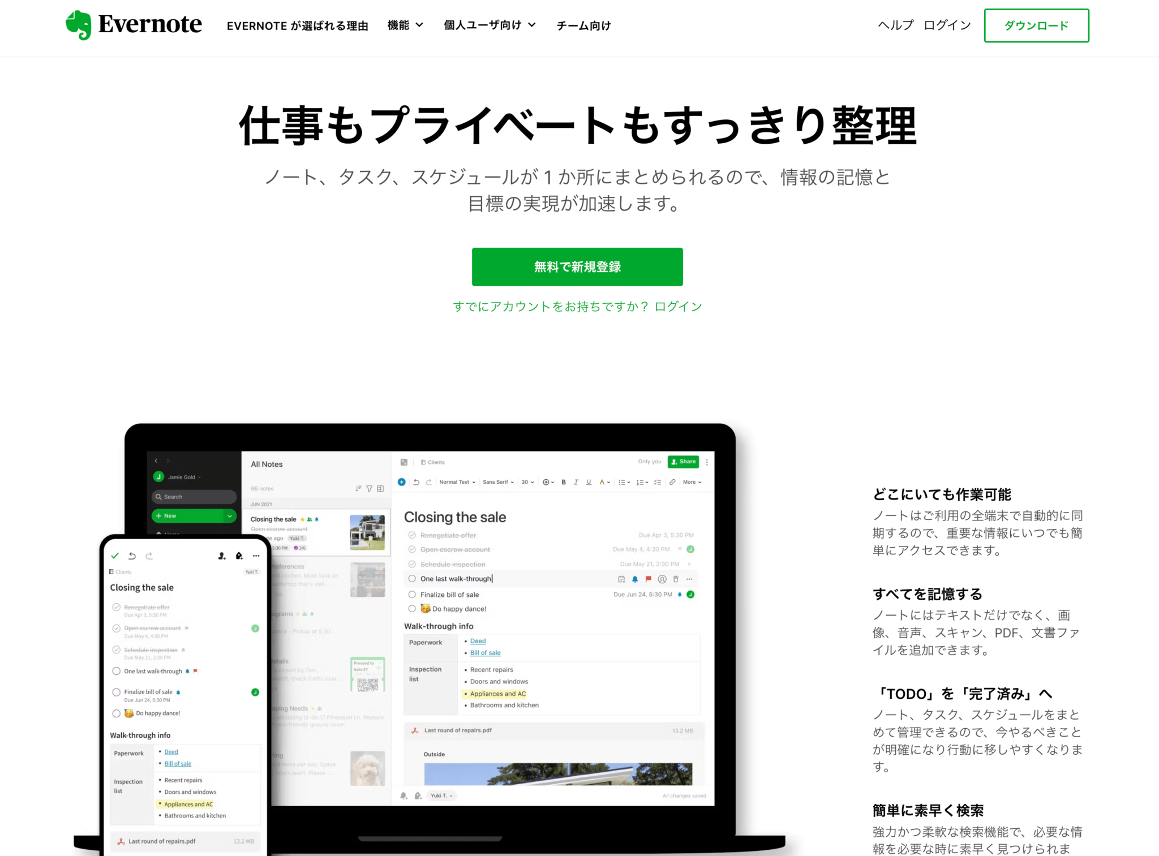
Task: Click the insert link icon in toolbar
Action: (x=672, y=482)
